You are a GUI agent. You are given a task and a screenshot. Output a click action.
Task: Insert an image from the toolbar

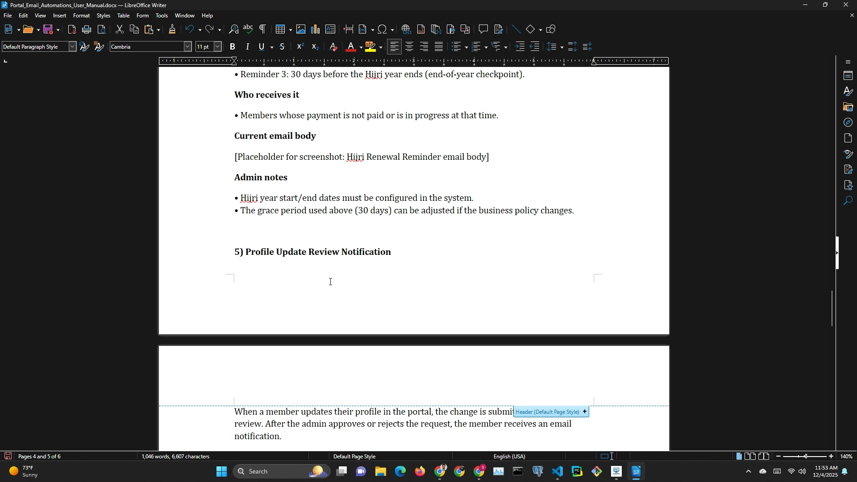[x=301, y=29]
